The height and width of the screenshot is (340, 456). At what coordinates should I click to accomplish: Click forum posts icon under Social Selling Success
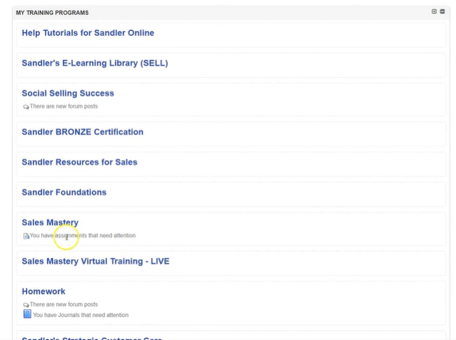point(26,107)
